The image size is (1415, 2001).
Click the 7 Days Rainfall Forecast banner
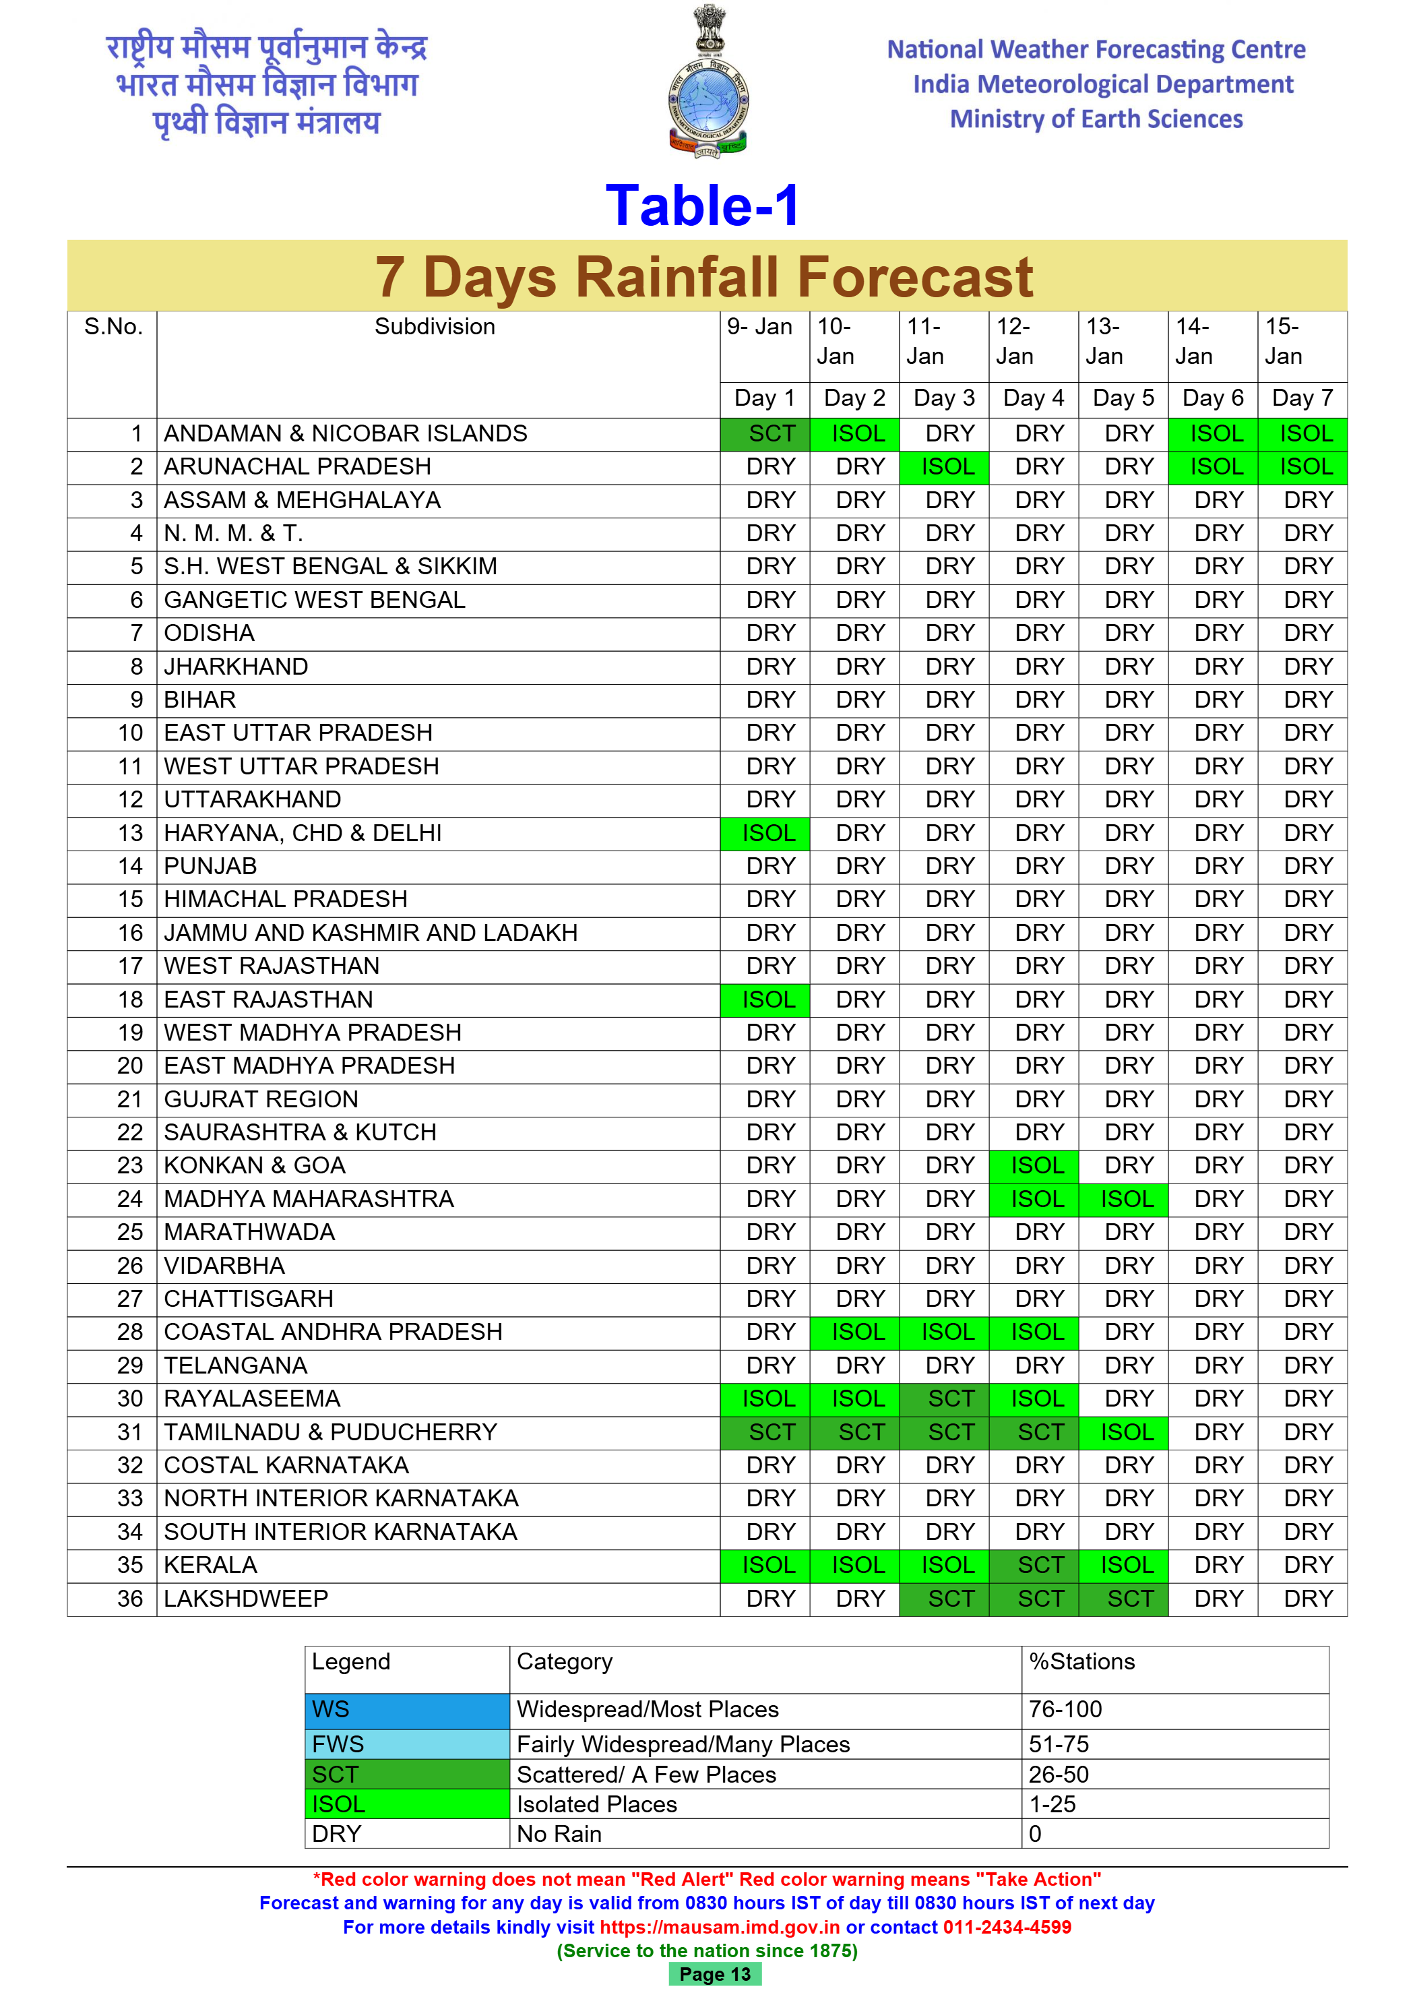[705, 276]
